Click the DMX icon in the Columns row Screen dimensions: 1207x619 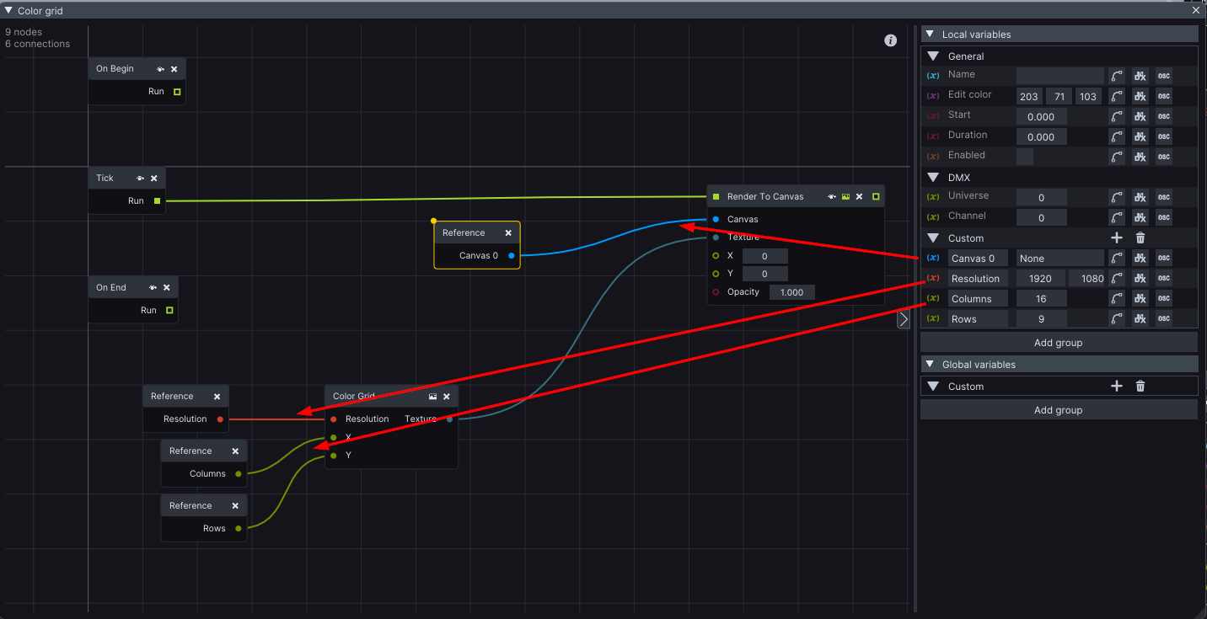(x=1140, y=298)
